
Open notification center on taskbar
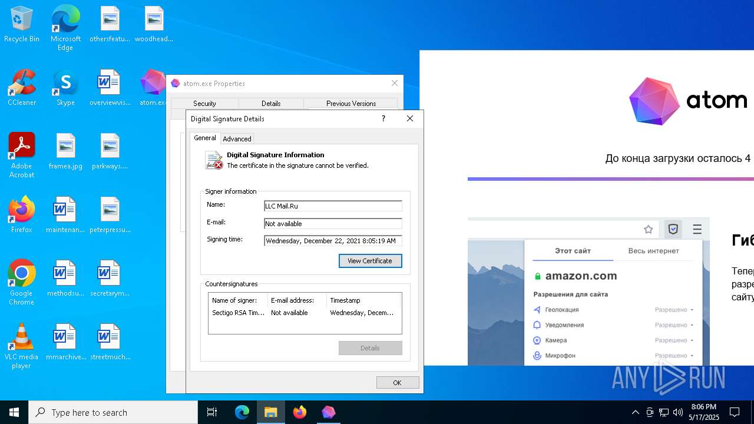click(x=735, y=412)
